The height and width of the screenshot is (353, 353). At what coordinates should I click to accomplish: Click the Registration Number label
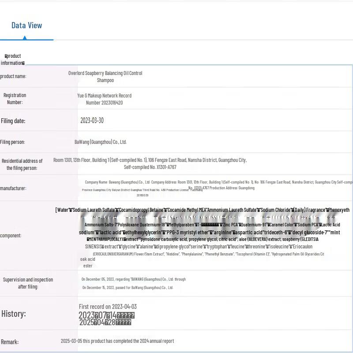(15, 99)
